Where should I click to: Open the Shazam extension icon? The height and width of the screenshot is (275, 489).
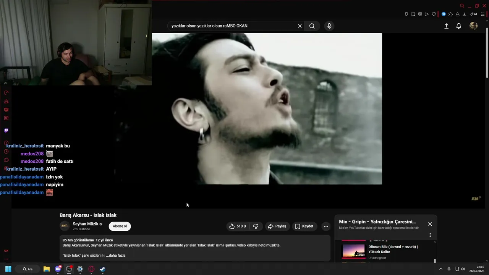tap(444, 14)
